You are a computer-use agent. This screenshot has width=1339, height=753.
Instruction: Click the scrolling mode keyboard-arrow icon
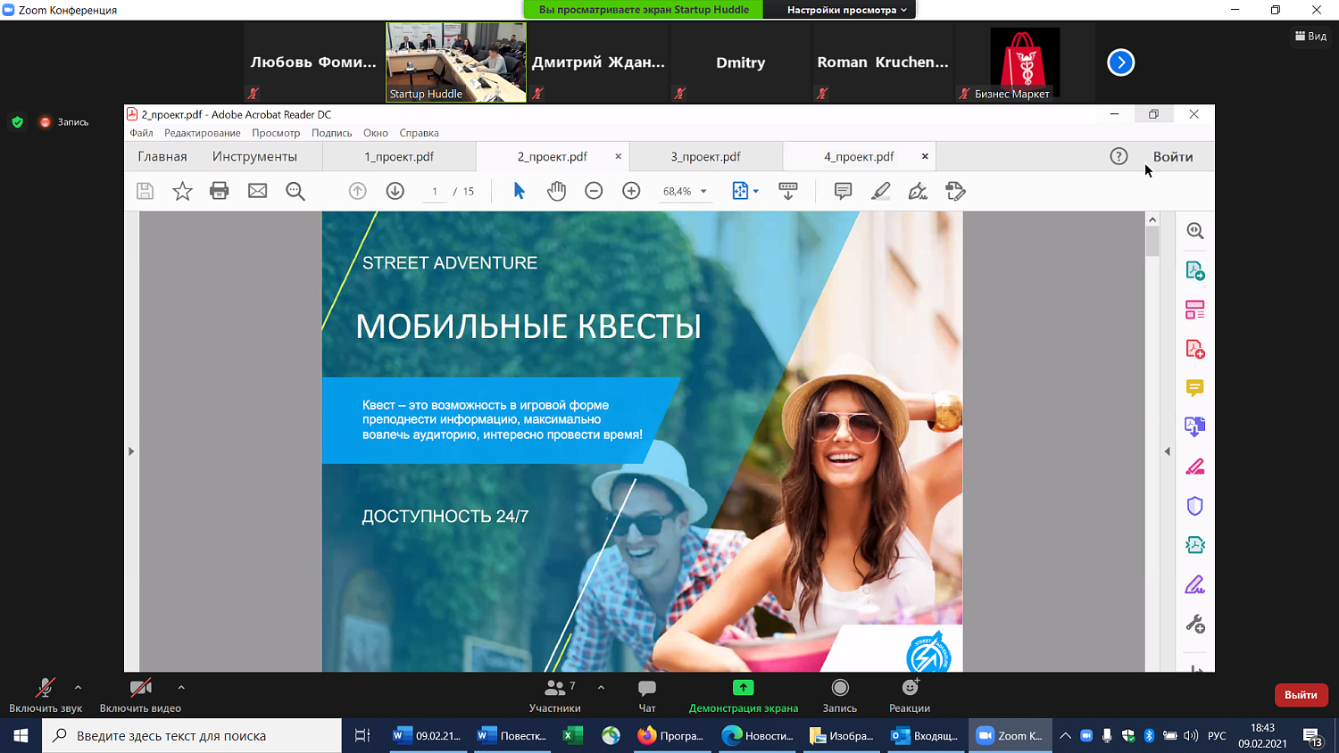click(788, 191)
